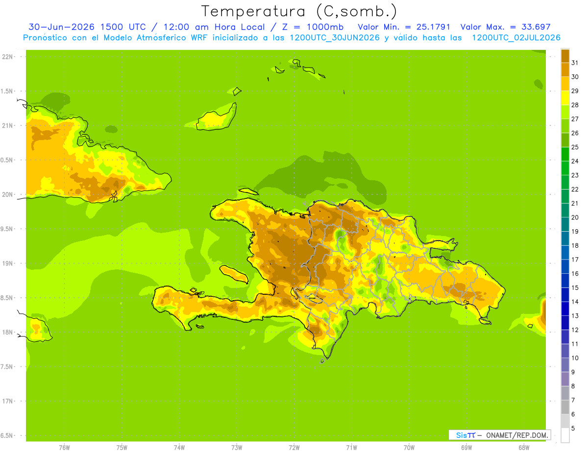Click the longitude axis label '75W'
The width and height of the screenshot is (588, 454).
click(122, 448)
